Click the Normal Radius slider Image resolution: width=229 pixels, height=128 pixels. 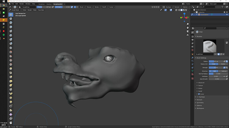pyautogui.click(x=218, y=74)
